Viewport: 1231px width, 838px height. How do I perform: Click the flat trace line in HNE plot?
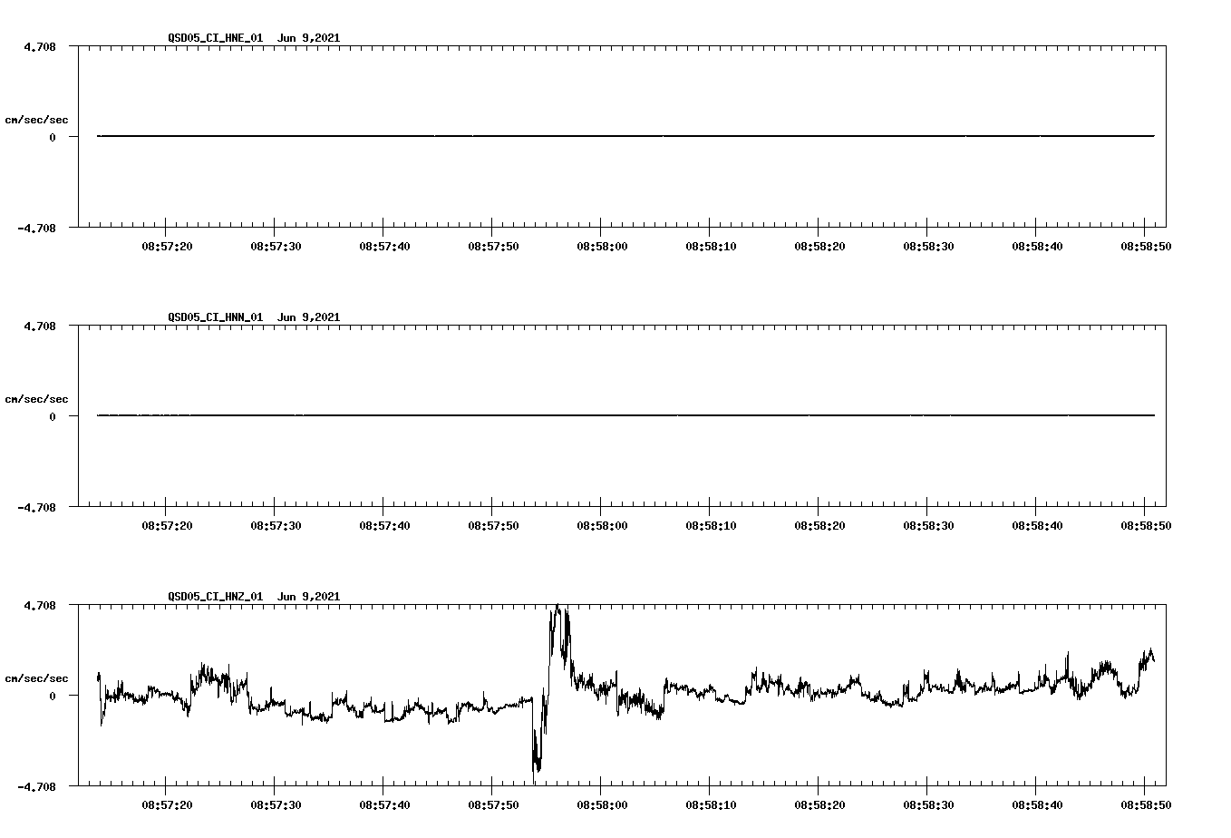(625, 136)
